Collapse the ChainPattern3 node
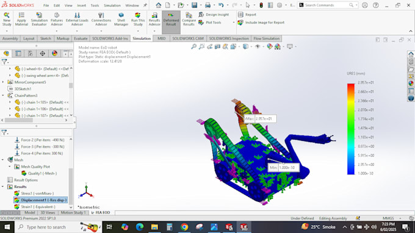The height and width of the screenshot is (233, 415). pyautogui.click(x=3, y=96)
